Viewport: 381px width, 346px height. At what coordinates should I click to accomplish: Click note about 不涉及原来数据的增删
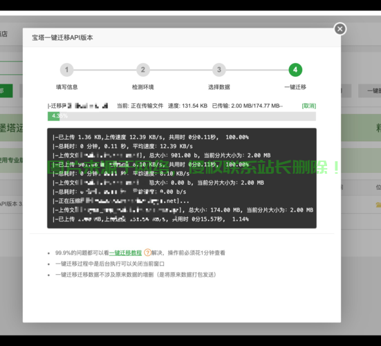point(136,275)
